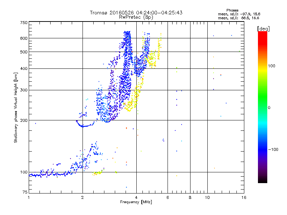Click colorbar tick label "-100"
Image resolution: width=287 pixels, height=215 pixels.
coord(273,149)
